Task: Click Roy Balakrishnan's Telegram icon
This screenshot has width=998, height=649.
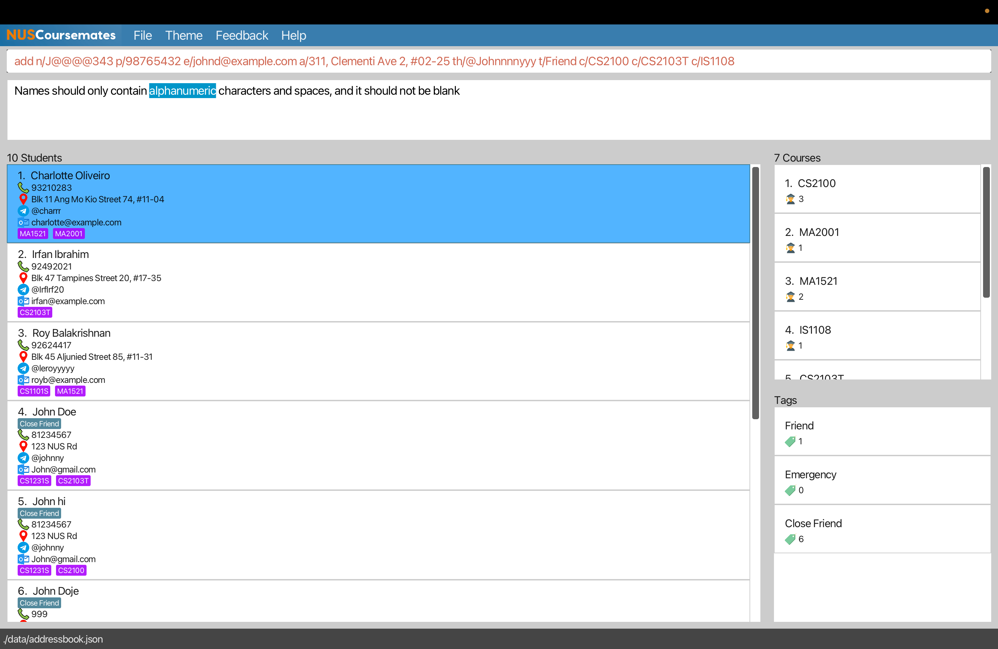Action: coord(23,368)
